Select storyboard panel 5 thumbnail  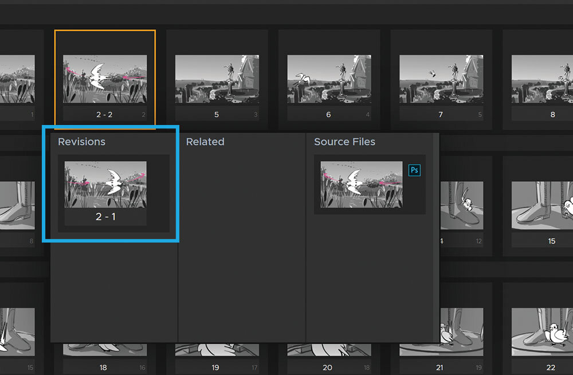coord(217,79)
